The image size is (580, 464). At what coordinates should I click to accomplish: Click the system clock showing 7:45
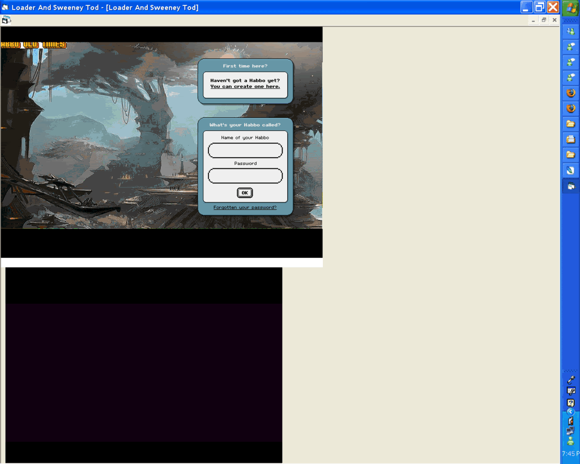(570, 454)
